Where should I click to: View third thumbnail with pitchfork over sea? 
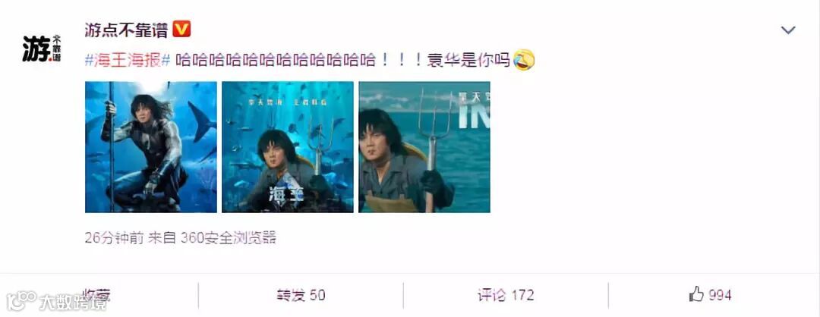click(x=424, y=147)
